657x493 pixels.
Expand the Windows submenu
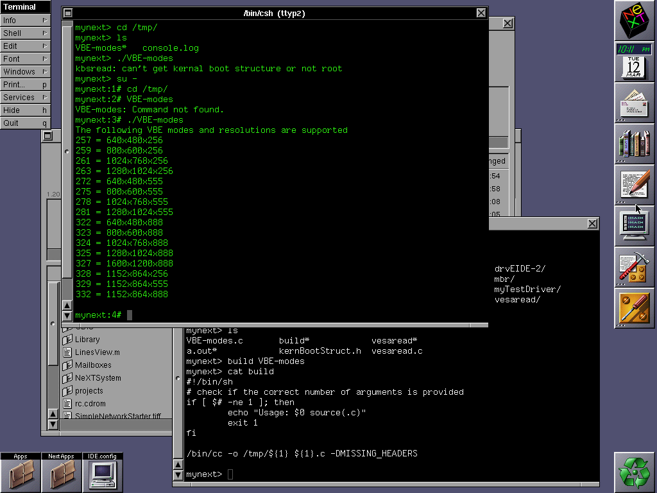click(x=26, y=71)
